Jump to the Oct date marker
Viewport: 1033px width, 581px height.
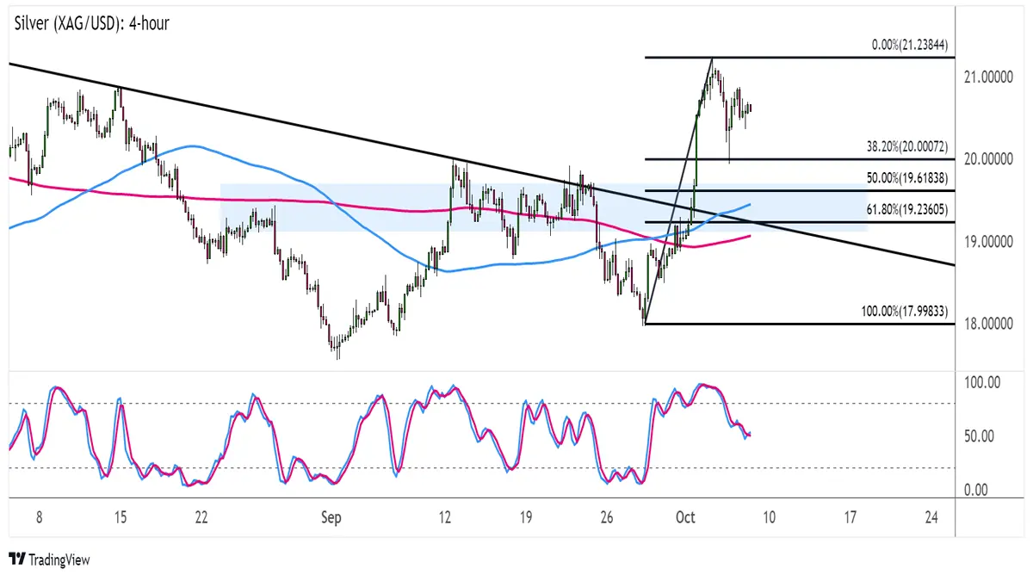pyautogui.click(x=687, y=517)
